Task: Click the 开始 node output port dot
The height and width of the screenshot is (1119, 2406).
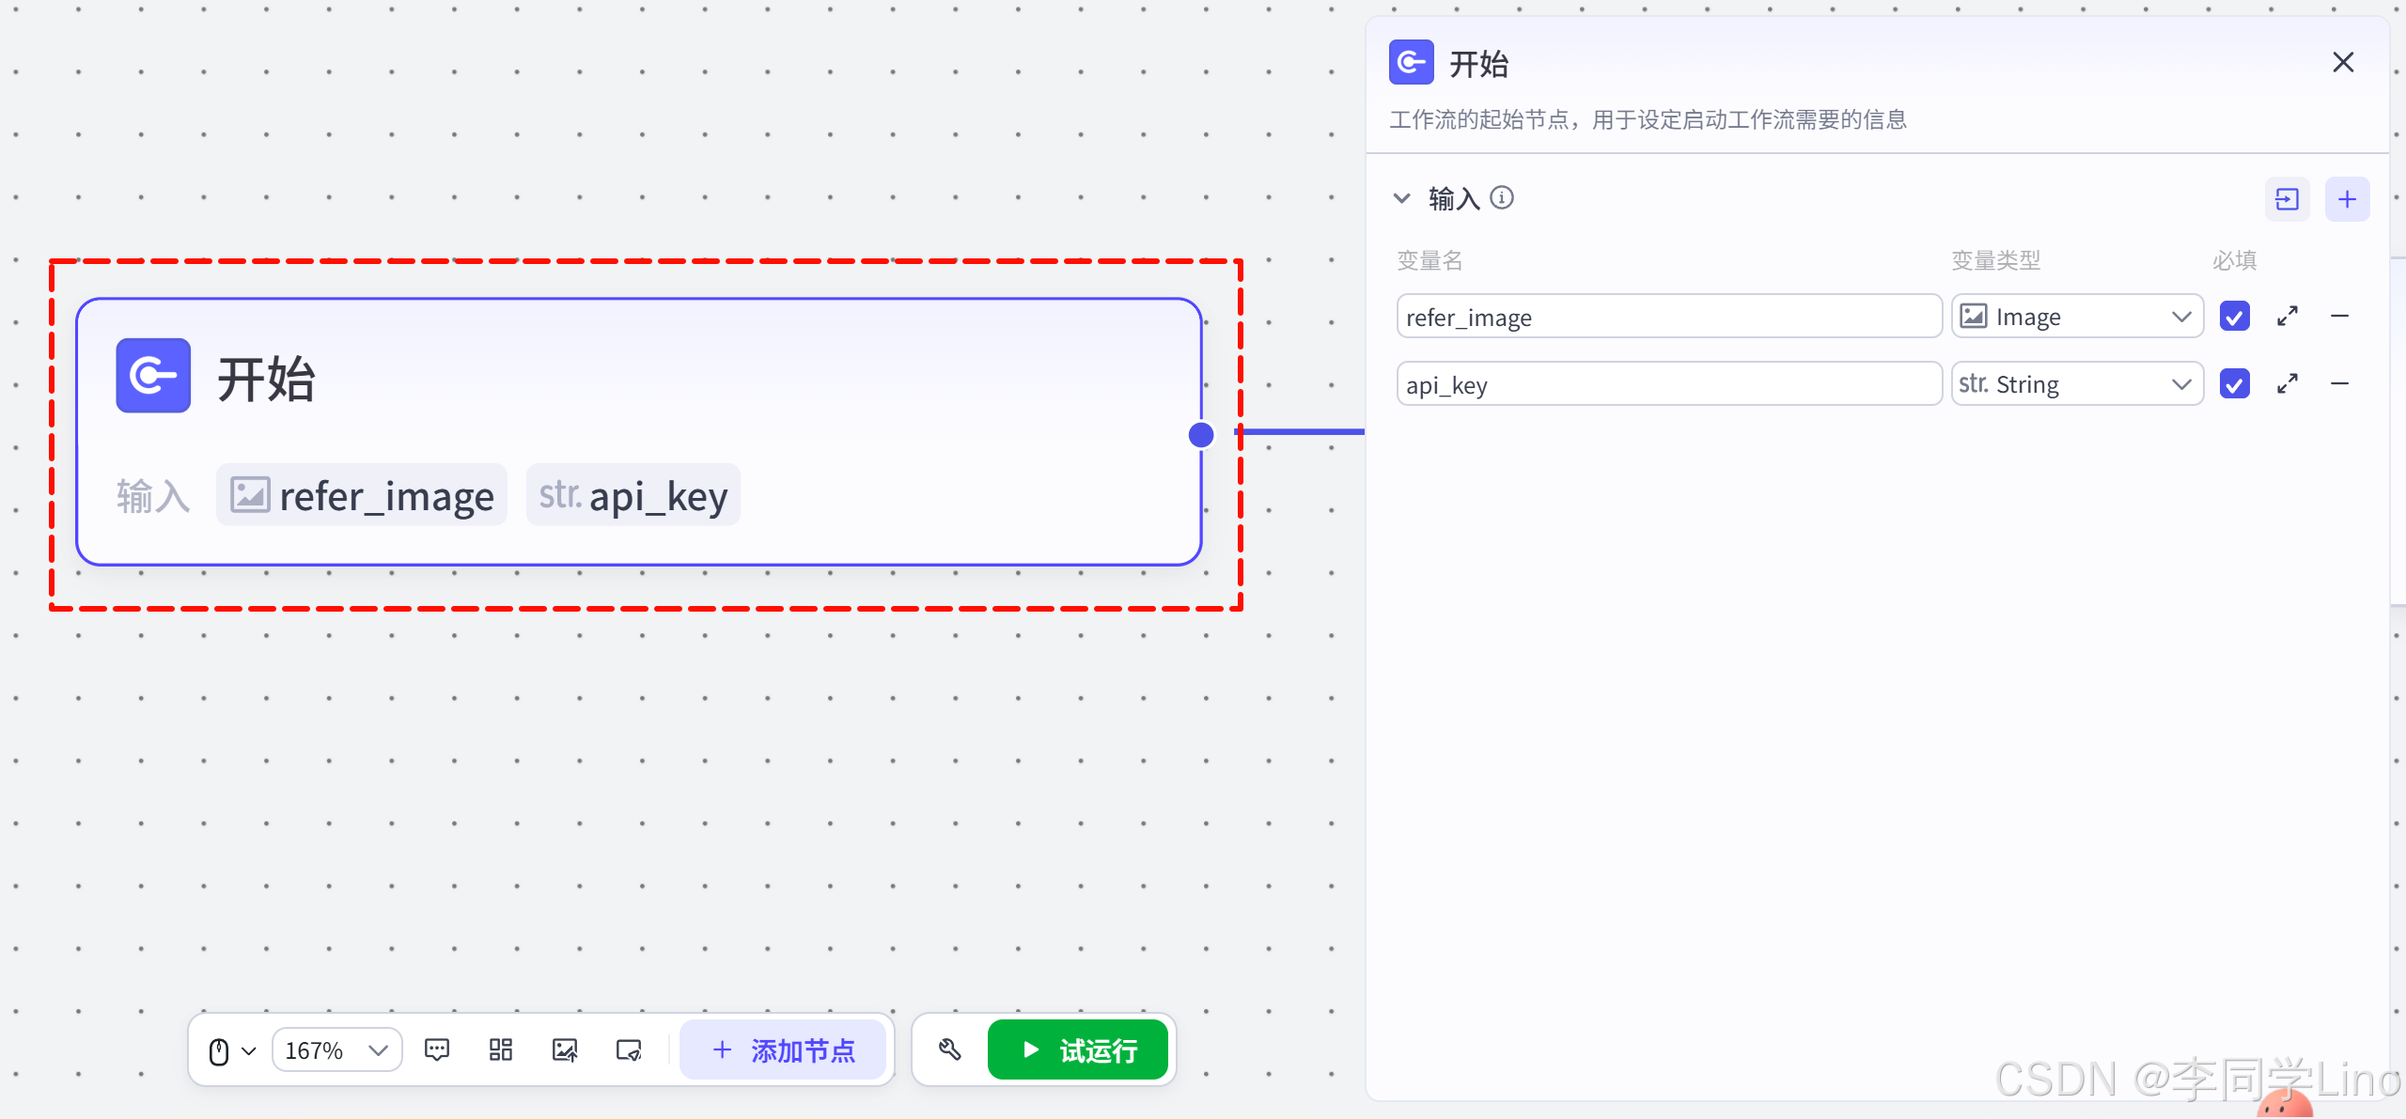Action: coord(1201,435)
